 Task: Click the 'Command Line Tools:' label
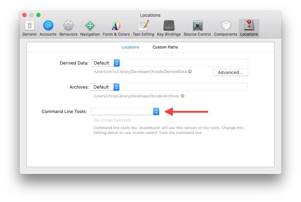(64, 112)
